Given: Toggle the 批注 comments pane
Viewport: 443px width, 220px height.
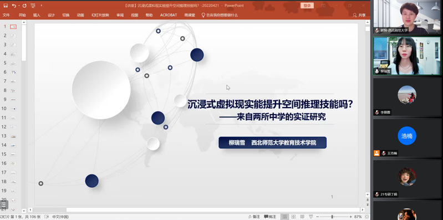Looking at the screenshot, I should tap(270, 217).
